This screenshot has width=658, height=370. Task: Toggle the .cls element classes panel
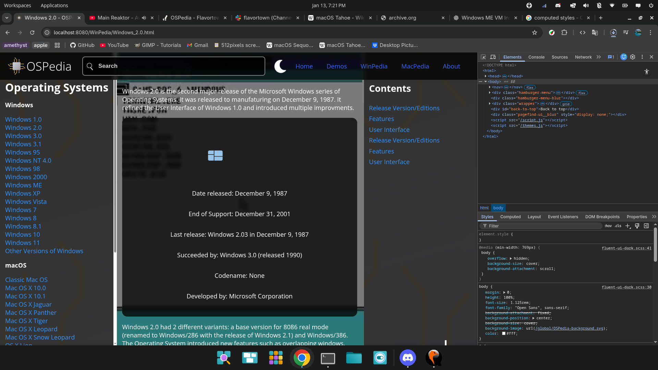pyautogui.click(x=618, y=226)
